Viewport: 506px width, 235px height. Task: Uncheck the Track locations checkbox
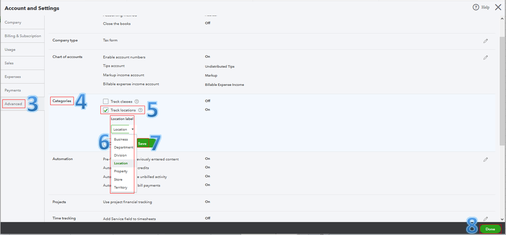point(105,110)
